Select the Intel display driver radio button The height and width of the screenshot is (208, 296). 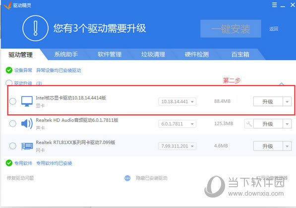coord(13,101)
